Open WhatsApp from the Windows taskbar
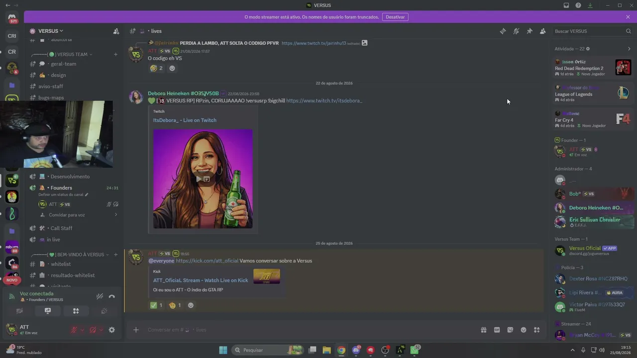This screenshot has height=358, width=637. pos(415,350)
